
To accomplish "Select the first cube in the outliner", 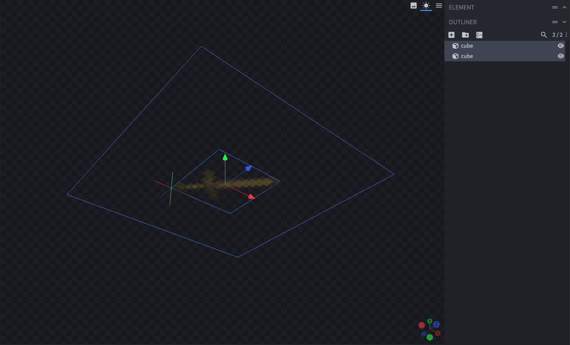I will (505, 46).
